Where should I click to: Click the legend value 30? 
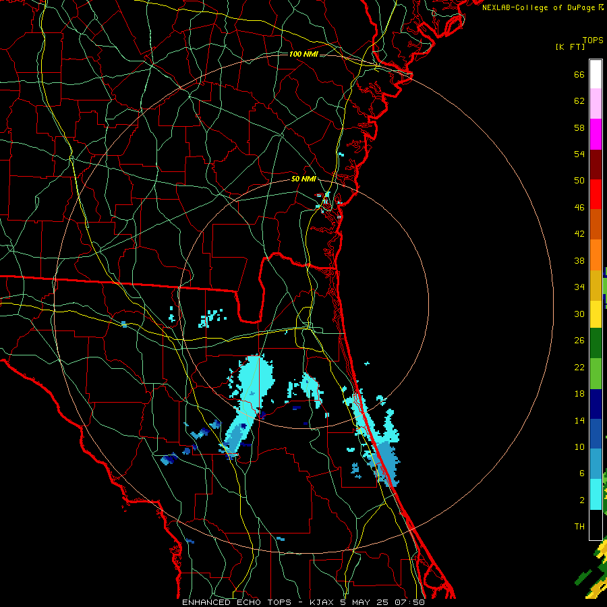(x=579, y=314)
